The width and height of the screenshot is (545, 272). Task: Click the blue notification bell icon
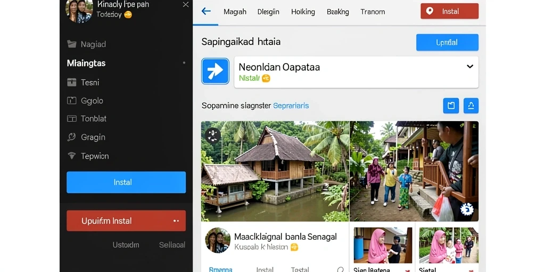[x=471, y=106]
